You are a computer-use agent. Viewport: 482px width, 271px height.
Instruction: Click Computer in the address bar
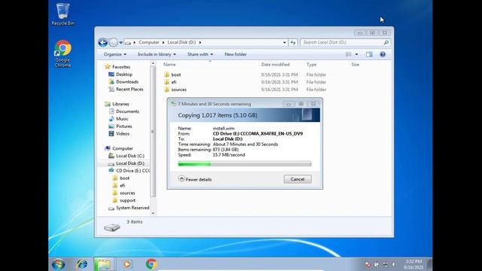coord(149,42)
